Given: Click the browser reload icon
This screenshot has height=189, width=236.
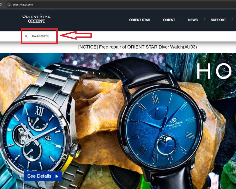Looking at the screenshot, I should pyautogui.click(x=1, y=4).
